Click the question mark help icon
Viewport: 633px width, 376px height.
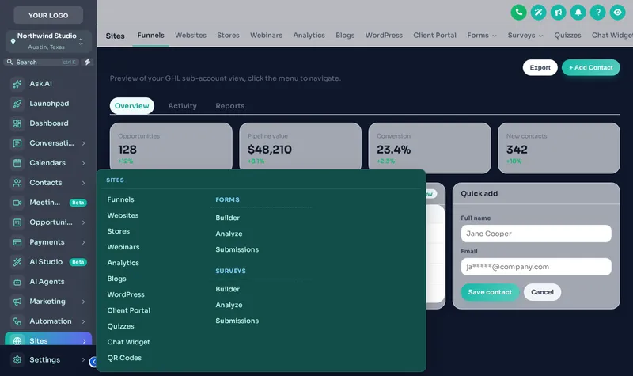click(597, 12)
